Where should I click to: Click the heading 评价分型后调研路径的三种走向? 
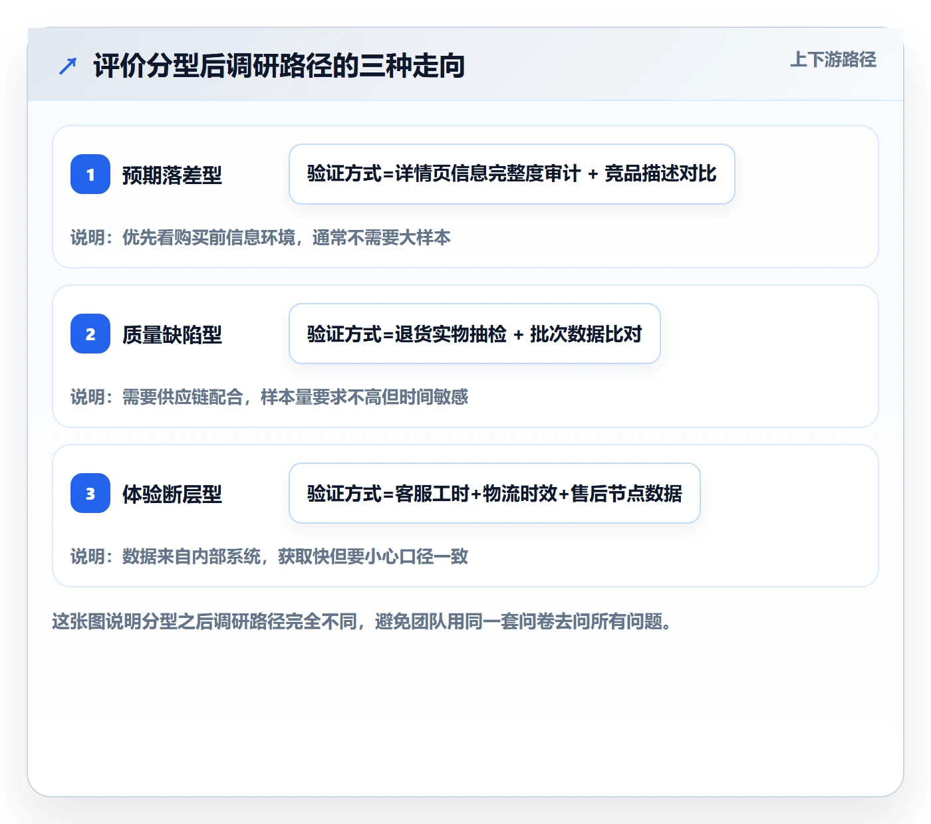(x=279, y=66)
